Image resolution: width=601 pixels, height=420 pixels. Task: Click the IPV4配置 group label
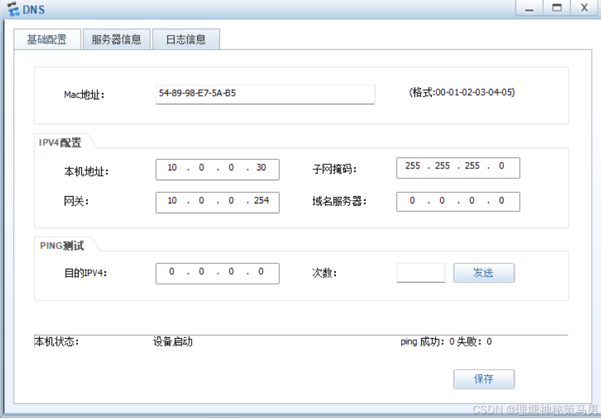click(x=60, y=143)
